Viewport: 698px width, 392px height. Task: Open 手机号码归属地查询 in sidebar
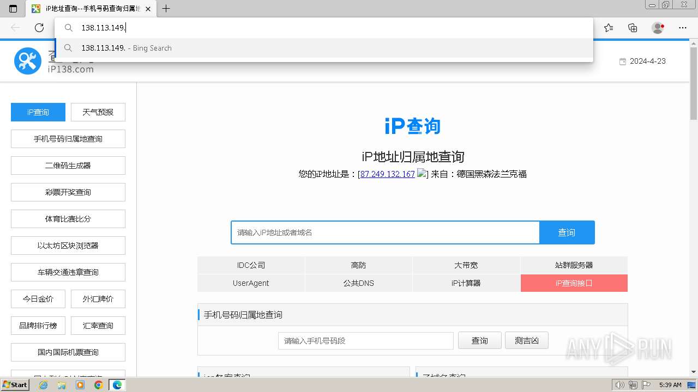[x=68, y=139]
